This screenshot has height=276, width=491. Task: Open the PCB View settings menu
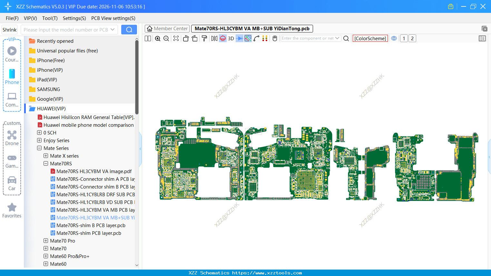[x=113, y=18]
